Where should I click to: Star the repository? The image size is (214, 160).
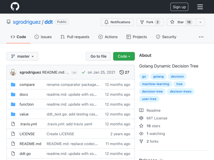(181, 22)
